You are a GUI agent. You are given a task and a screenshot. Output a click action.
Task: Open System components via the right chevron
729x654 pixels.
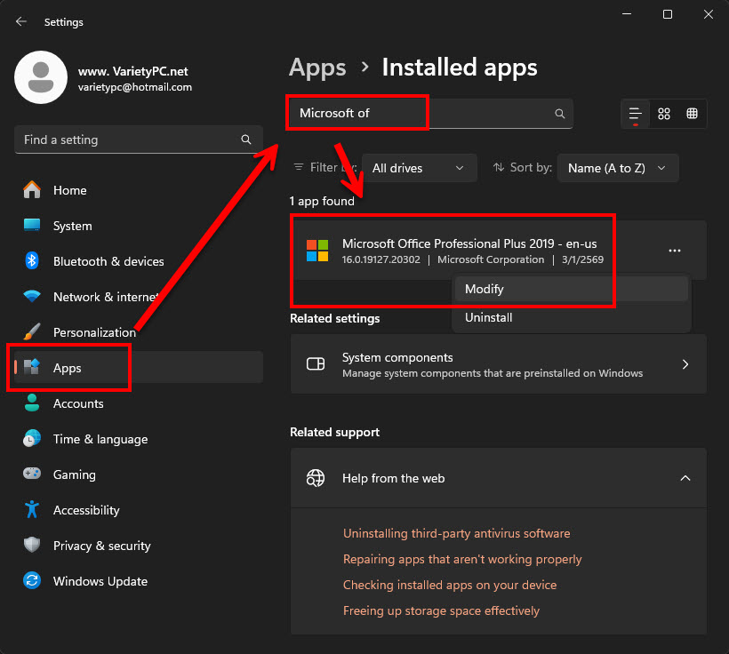coord(685,364)
